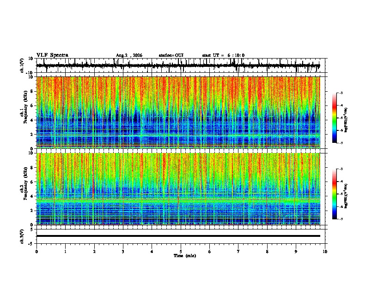Click the -3 label on ch.2 color scale

coord(341,169)
